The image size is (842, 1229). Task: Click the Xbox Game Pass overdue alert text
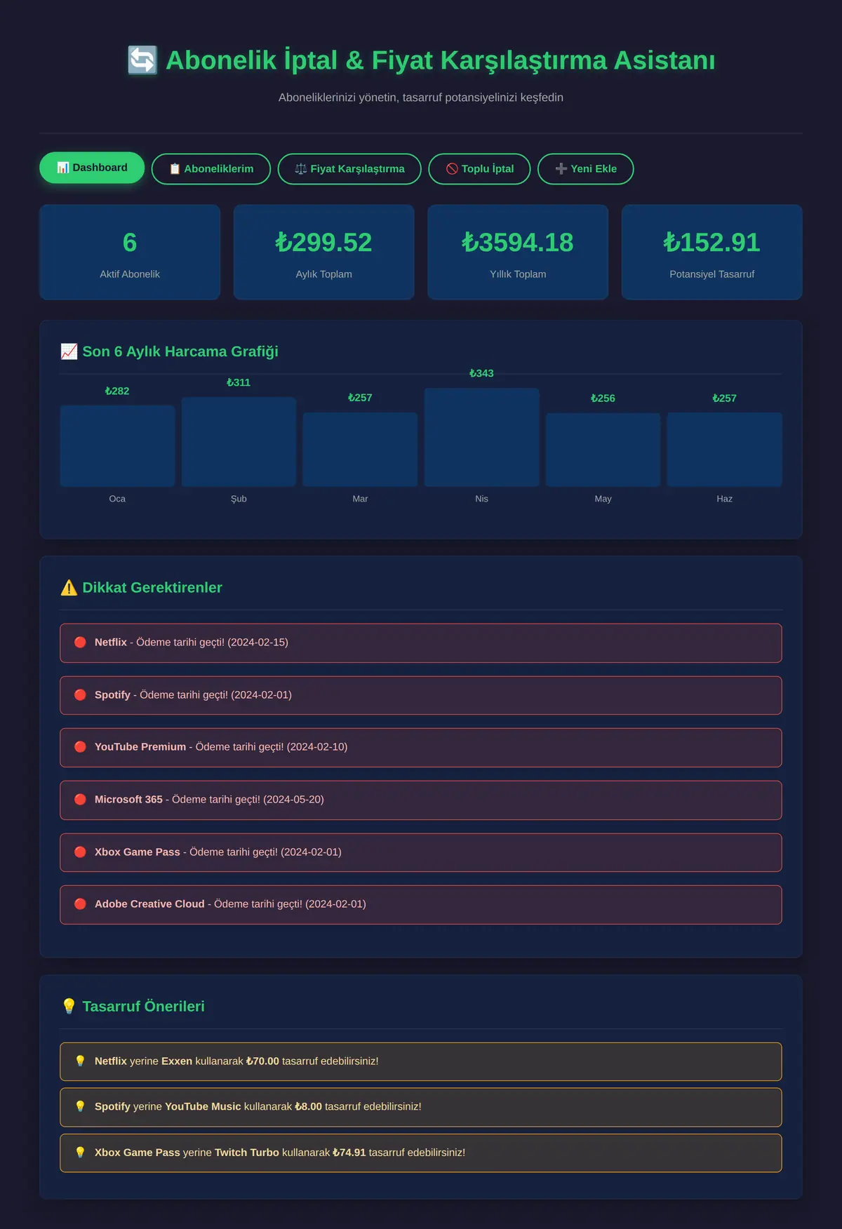pyautogui.click(x=218, y=852)
